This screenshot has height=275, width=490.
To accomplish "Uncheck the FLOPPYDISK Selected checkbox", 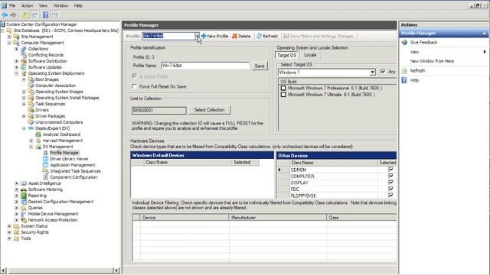I will pos(390,196).
